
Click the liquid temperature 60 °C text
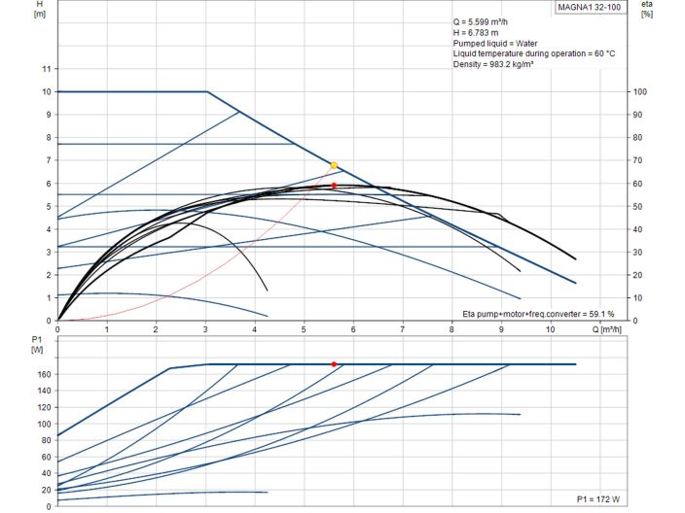coord(534,53)
